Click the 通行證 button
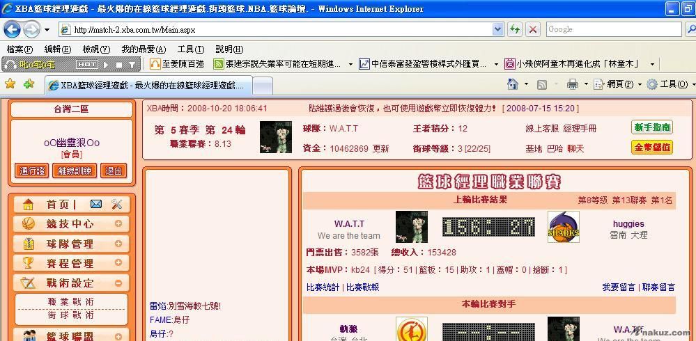Viewport: 696px width, 341px height. point(32,170)
